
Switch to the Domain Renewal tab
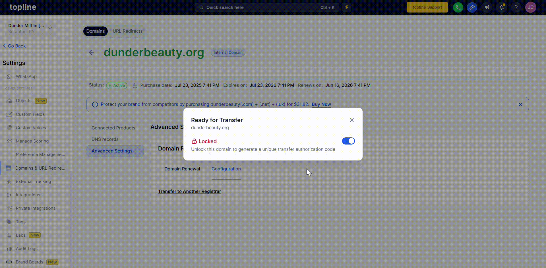coord(182,169)
